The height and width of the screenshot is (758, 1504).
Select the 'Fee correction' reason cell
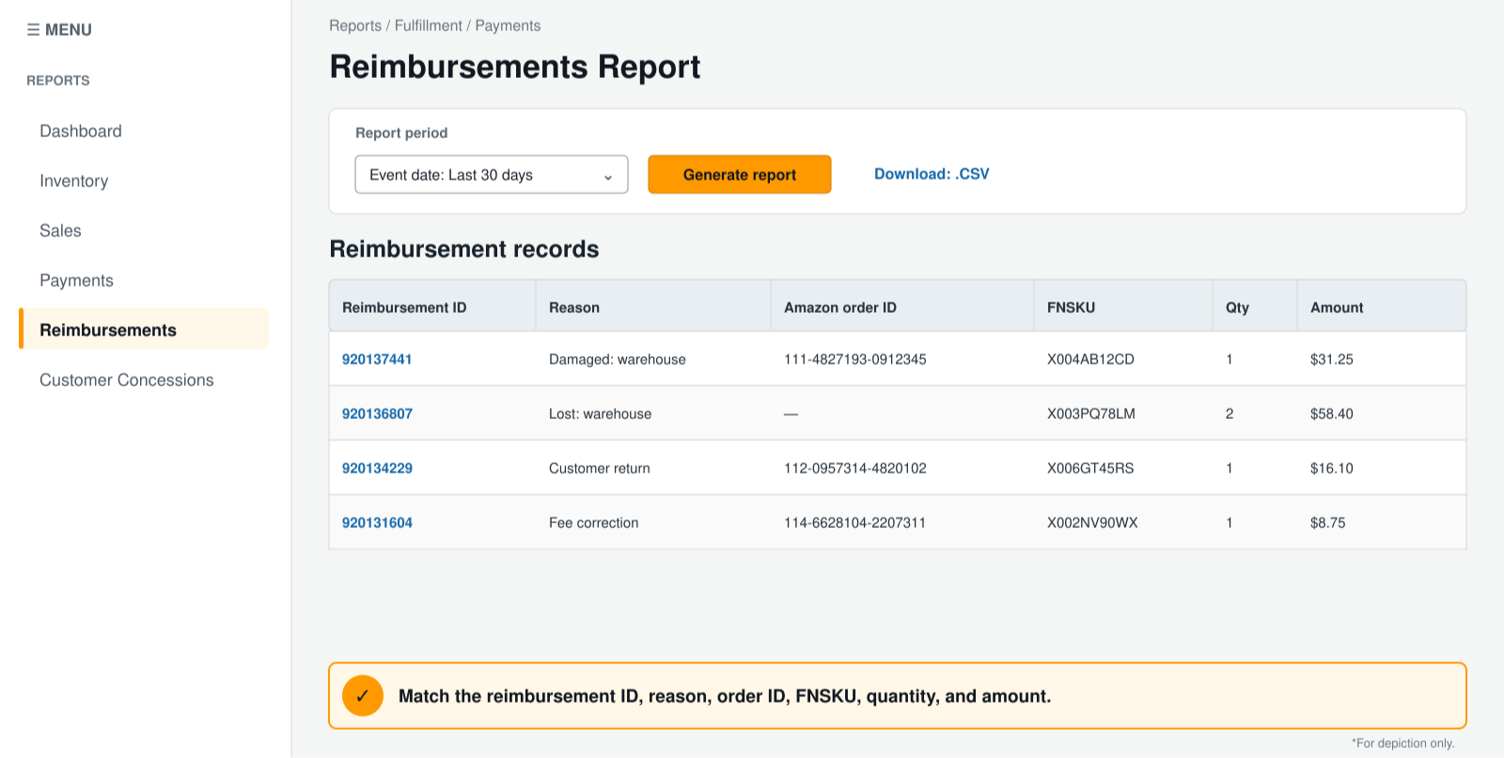(593, 522)
